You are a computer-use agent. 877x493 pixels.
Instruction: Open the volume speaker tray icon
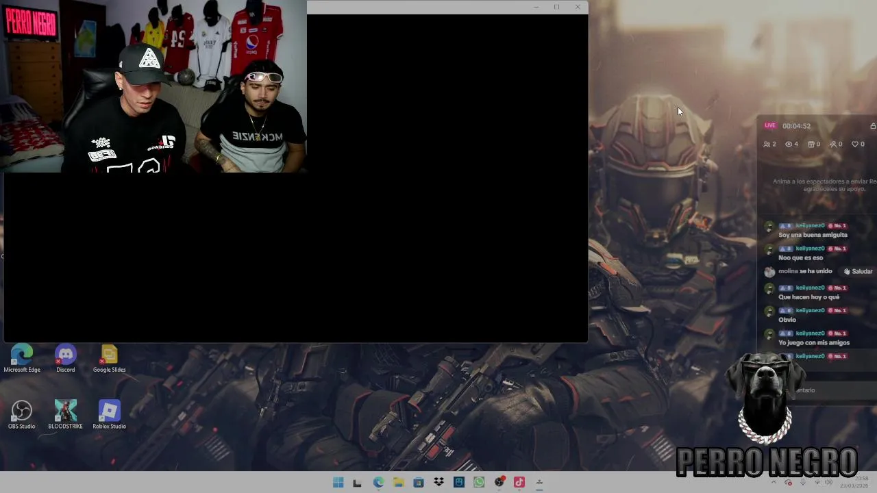[828, 482]
